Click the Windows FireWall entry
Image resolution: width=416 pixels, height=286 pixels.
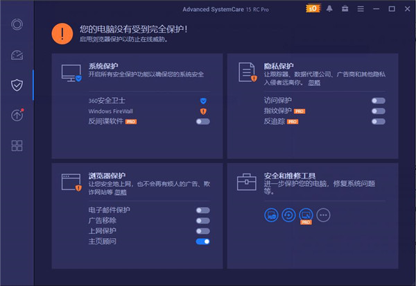click(111, 111)
